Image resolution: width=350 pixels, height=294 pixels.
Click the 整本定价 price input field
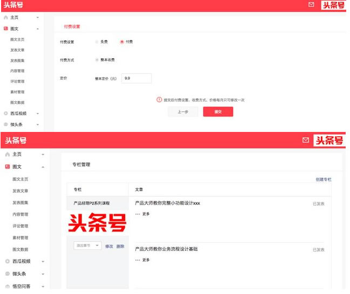tap(136, 79)
